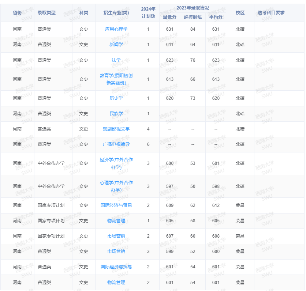Viewport: 306px width, 291px height.
Task: Open the 经济学(中外合作办学) link
Action: tap(116, 163)
